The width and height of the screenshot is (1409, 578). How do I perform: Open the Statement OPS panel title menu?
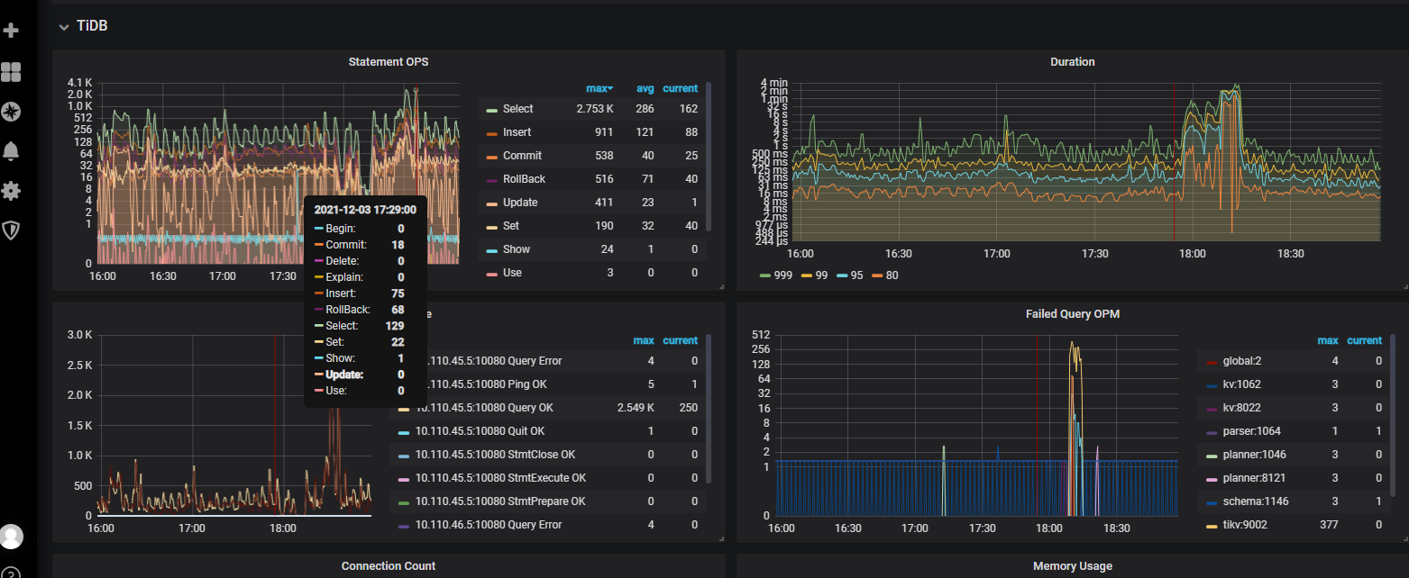tap(389, 62)
